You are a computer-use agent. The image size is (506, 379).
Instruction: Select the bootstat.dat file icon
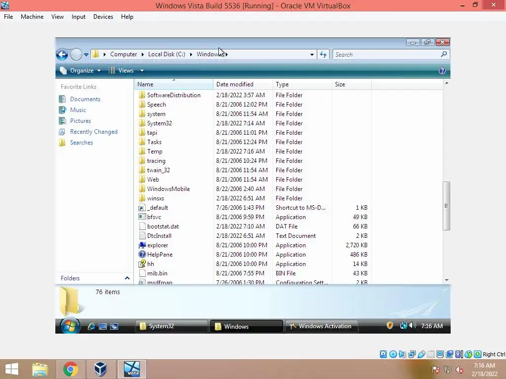142,226
